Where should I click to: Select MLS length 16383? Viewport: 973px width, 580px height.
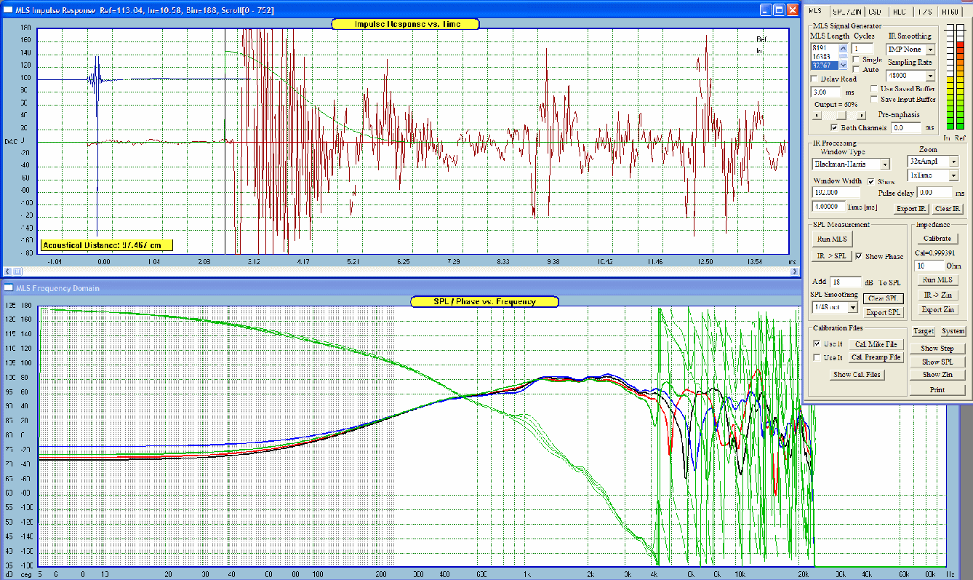(824, 55)
